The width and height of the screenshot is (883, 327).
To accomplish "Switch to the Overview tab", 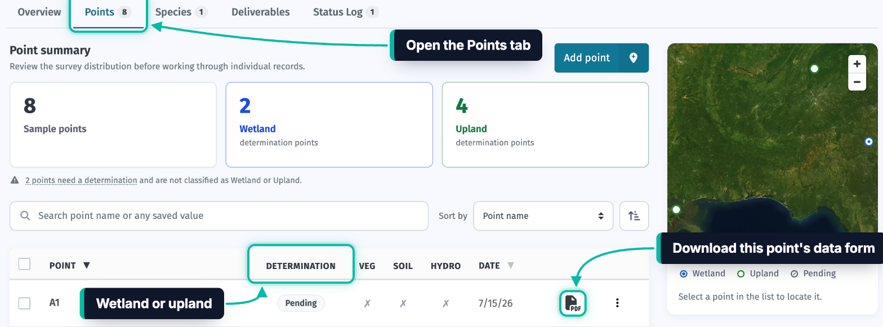I will pos(39,12).
